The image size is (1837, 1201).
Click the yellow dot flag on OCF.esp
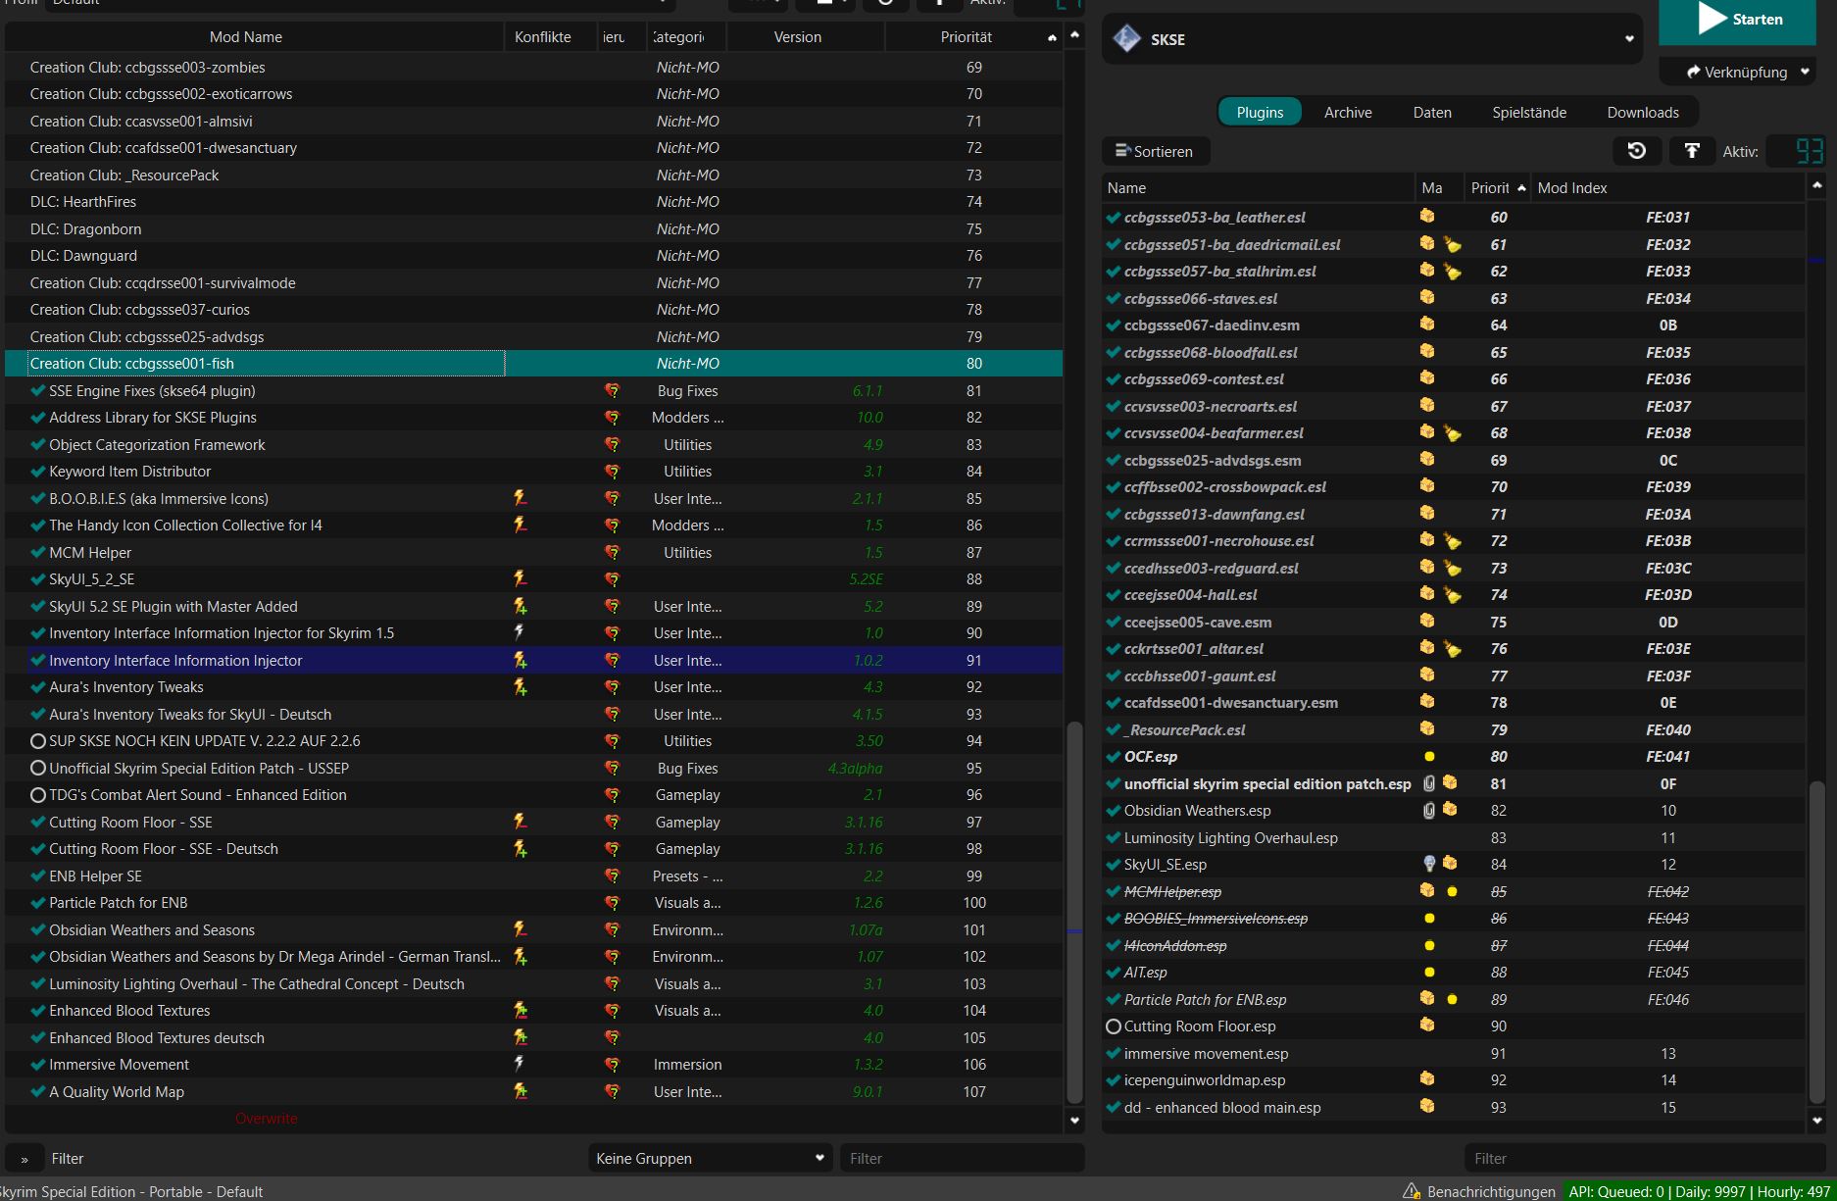click(1428, 757)
